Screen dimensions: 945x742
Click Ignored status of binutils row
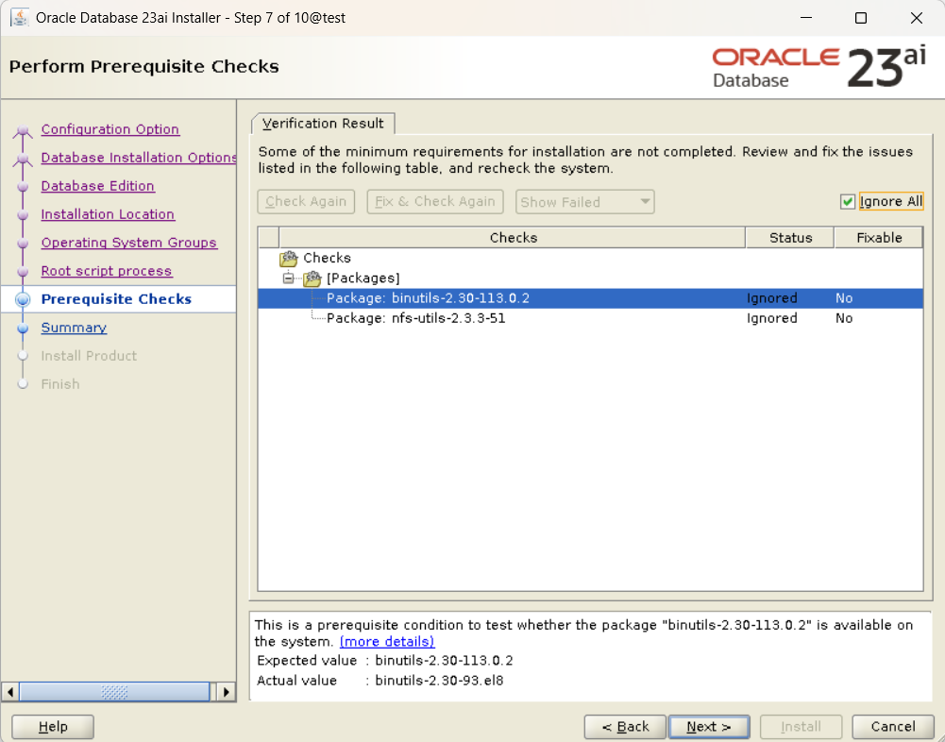(x=771, y=298)
